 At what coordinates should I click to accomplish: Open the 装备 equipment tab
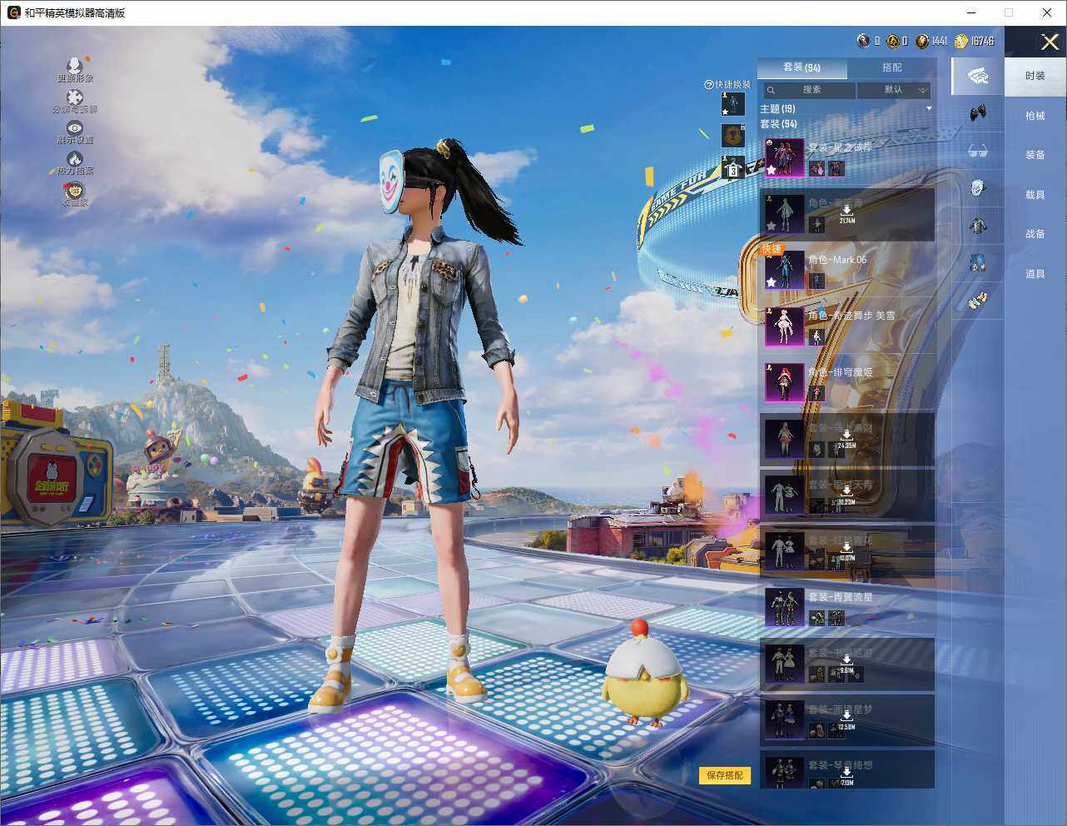point(1035,155)
